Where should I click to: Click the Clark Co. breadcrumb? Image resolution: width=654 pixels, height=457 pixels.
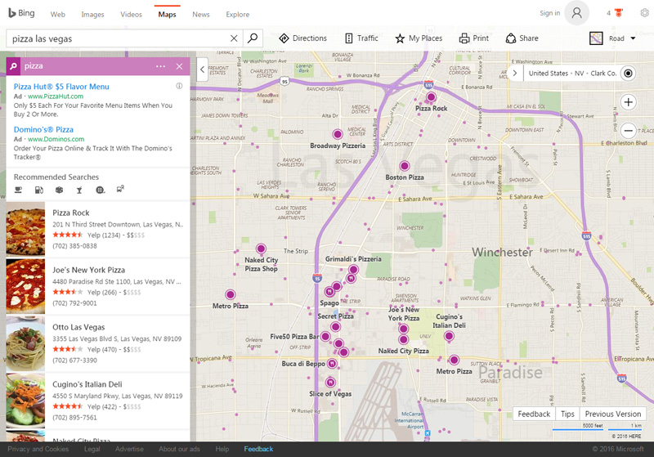pos(603,74)
